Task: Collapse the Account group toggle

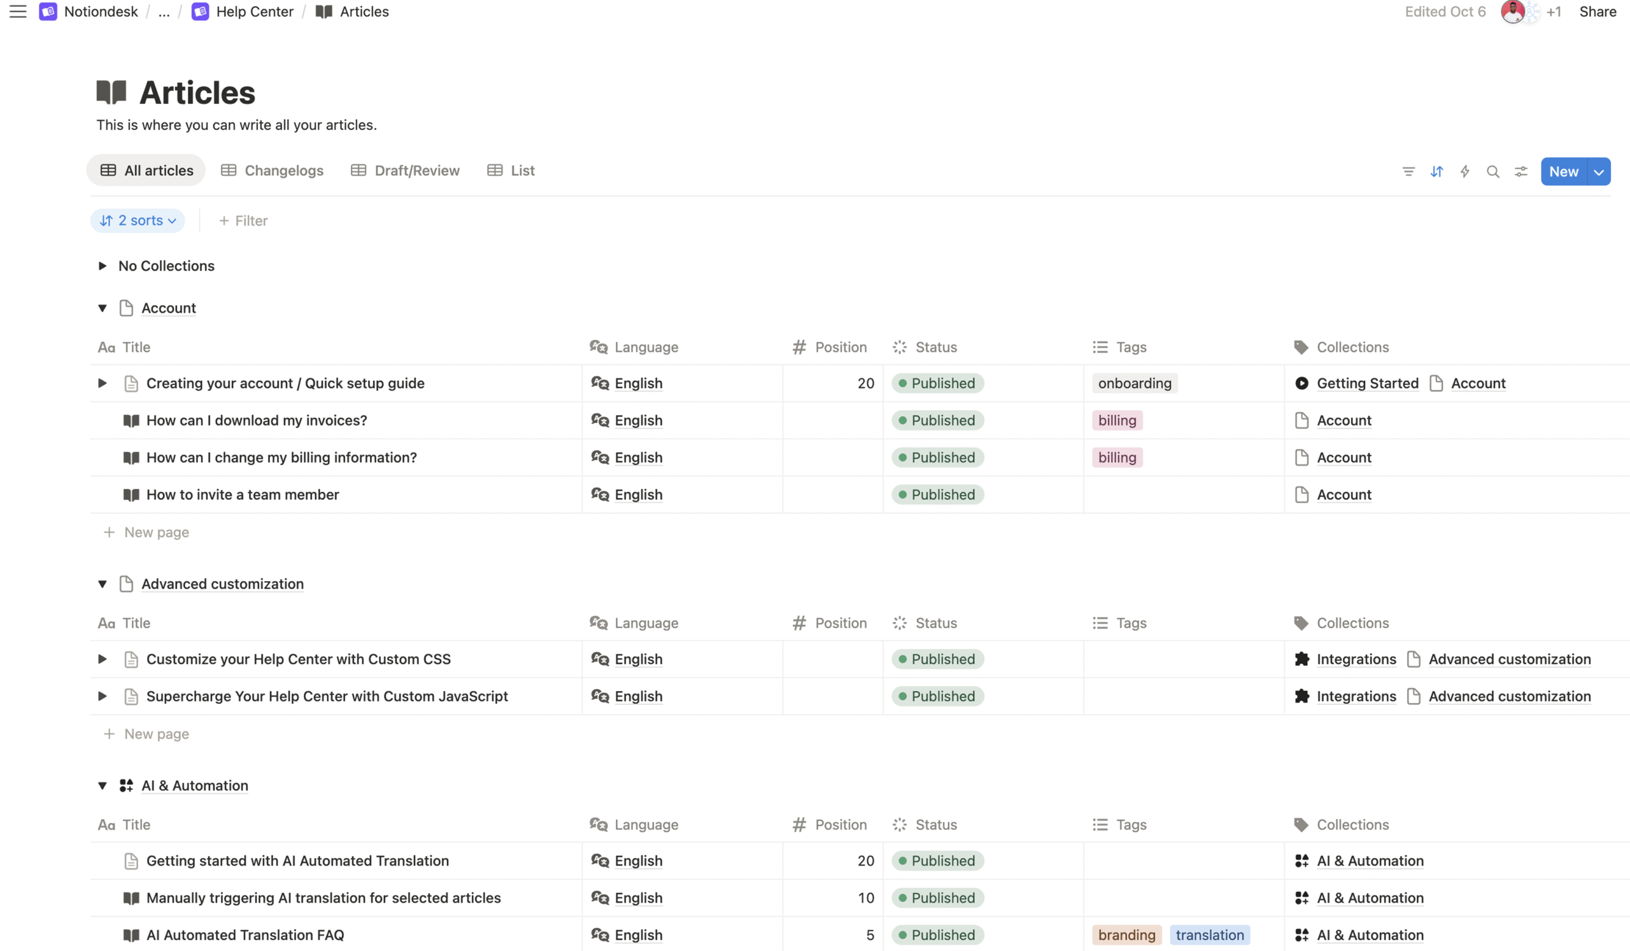Action: [x=103, y=308]
